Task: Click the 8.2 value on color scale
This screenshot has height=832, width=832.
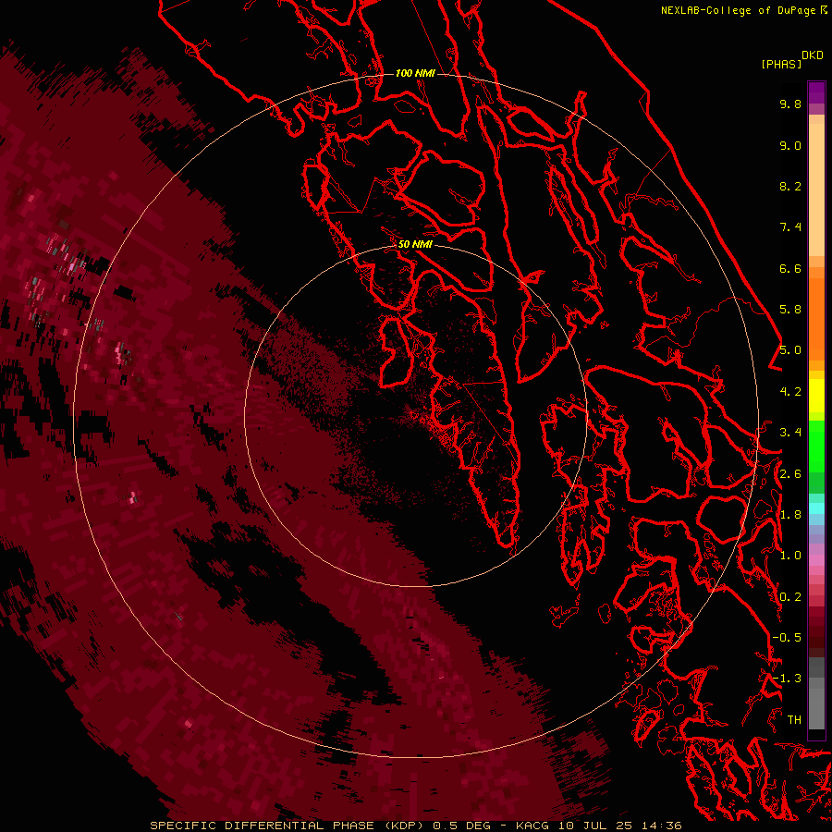Action: (x=790, y=186)
